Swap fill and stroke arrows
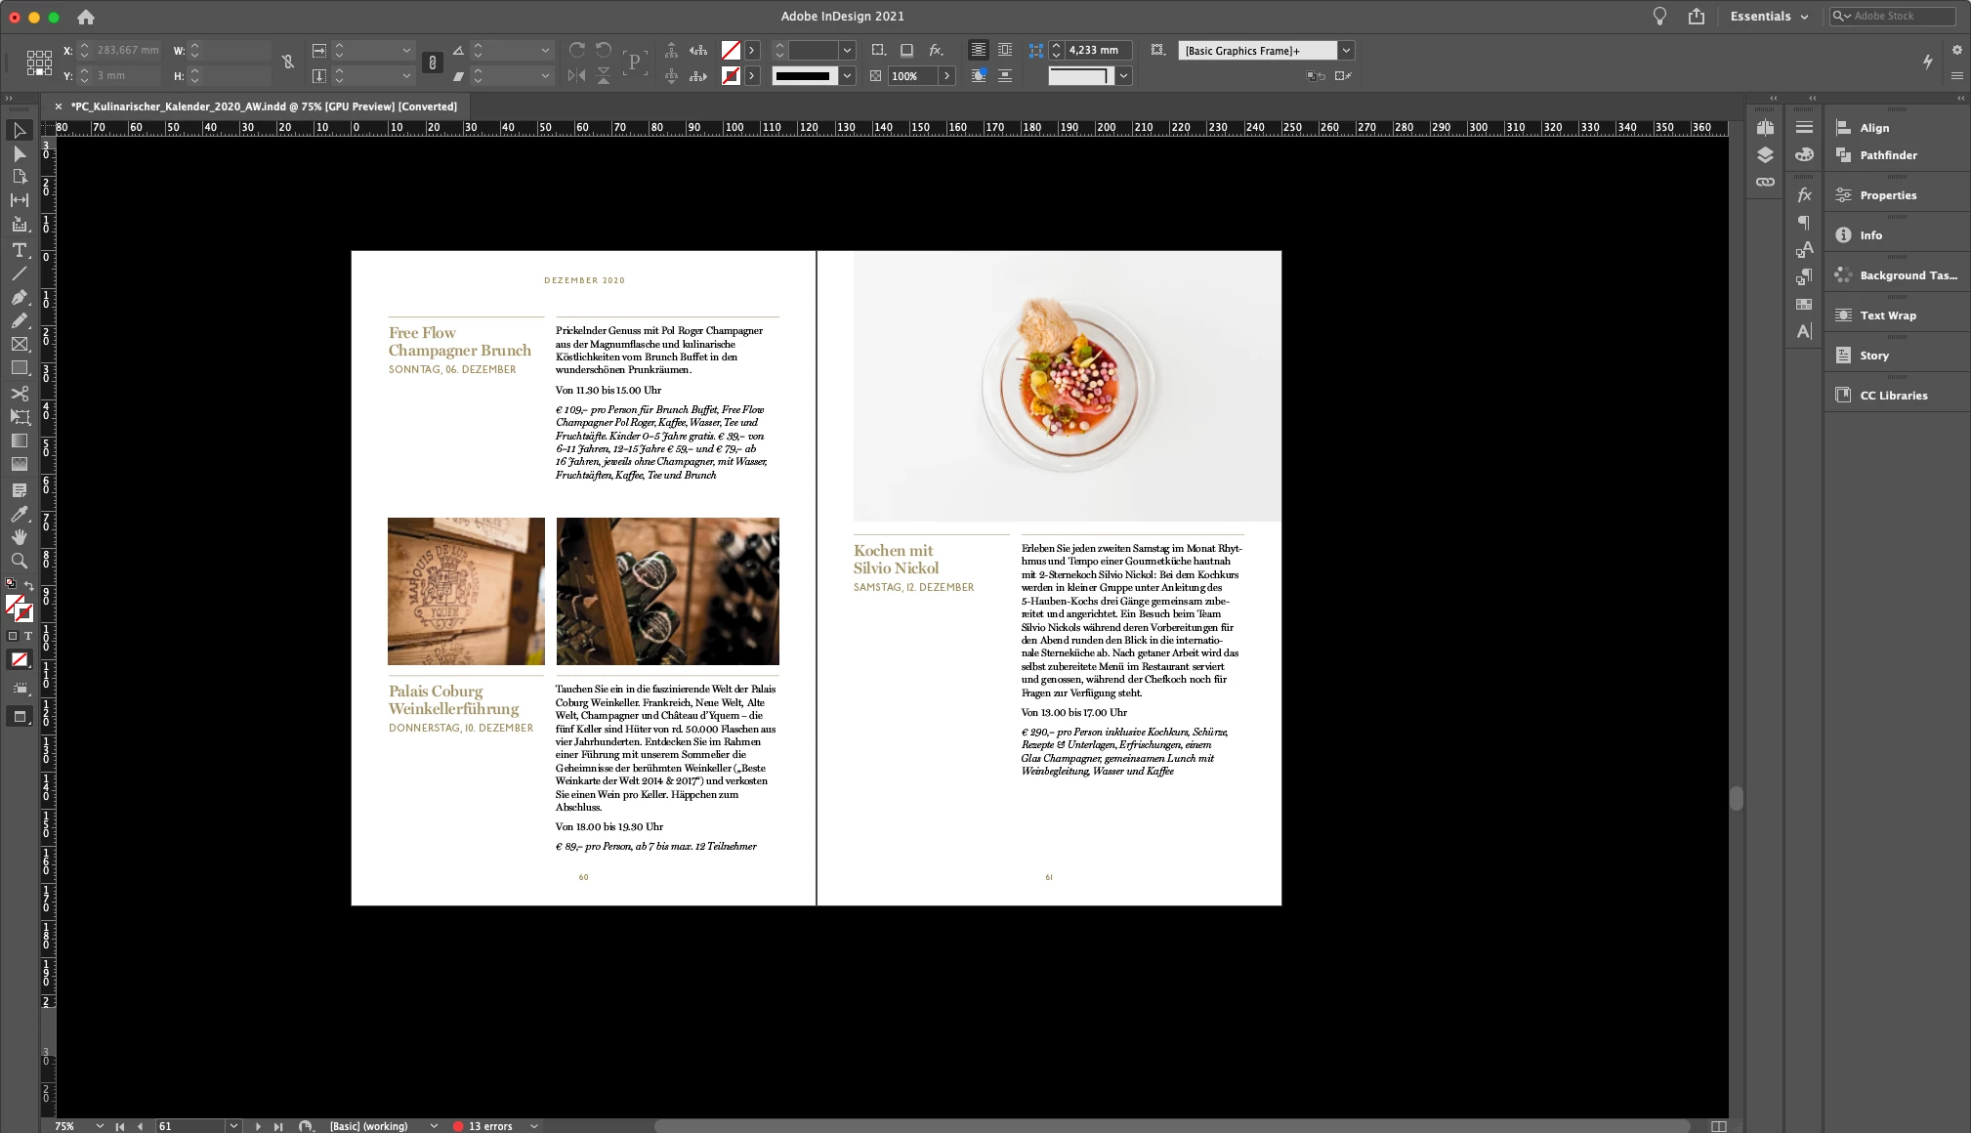 tap(29, 585)
